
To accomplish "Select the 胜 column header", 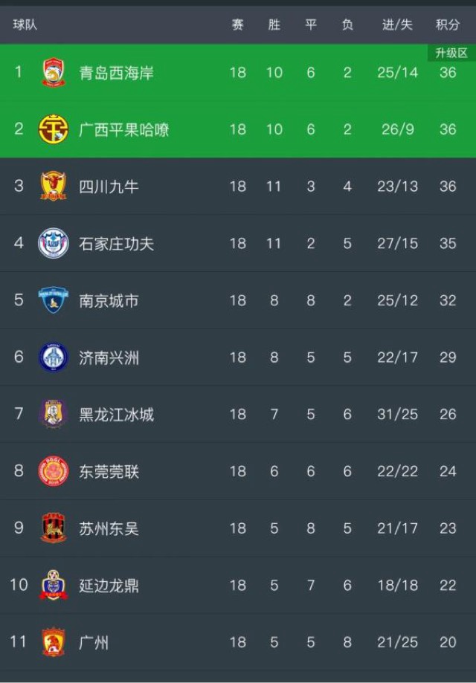I will click(x=274, y=25).
